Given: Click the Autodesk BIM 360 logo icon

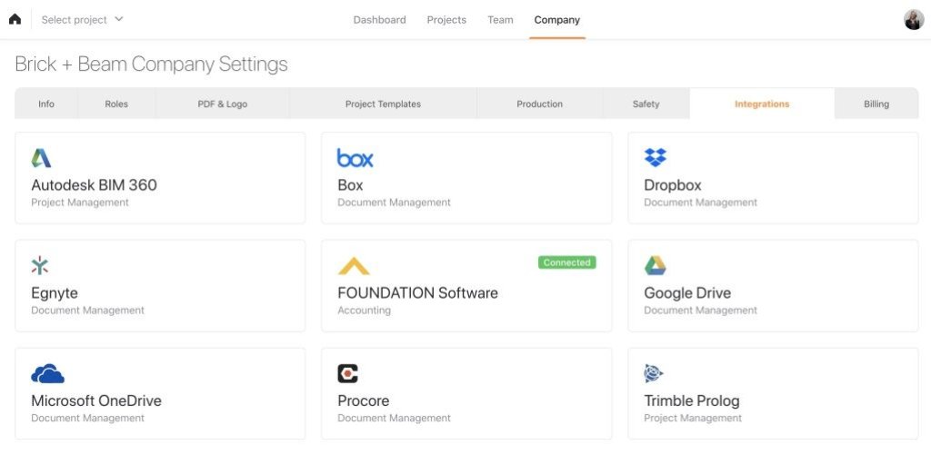Looking at the screenshot, I should (41, 158).
